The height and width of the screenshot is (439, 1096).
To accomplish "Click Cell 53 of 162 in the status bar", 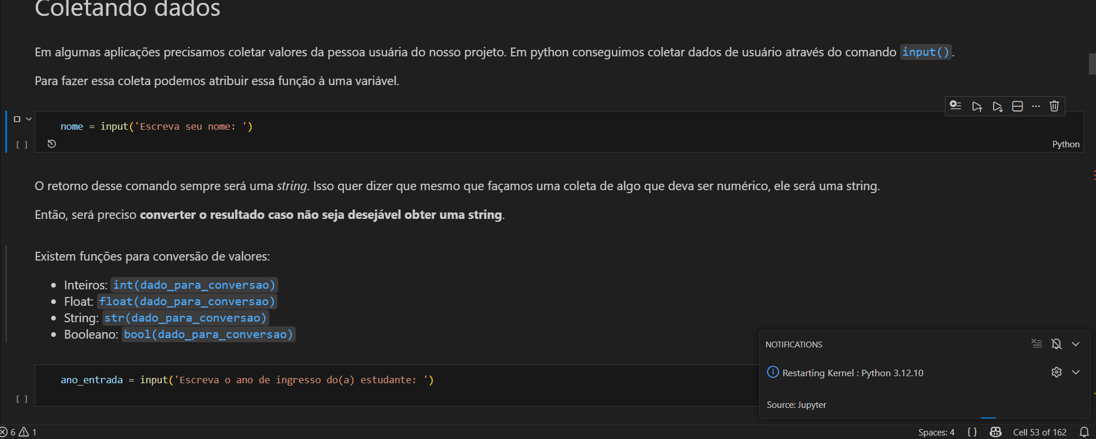I will coord(1040,432).
